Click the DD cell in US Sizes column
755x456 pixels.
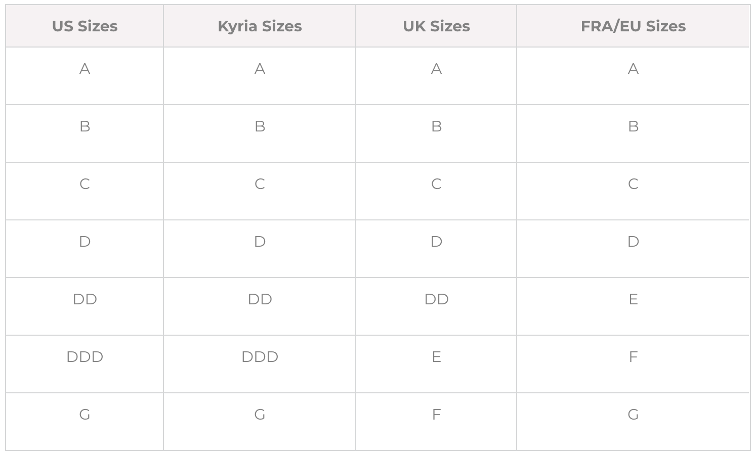click(x=85, y=307)
